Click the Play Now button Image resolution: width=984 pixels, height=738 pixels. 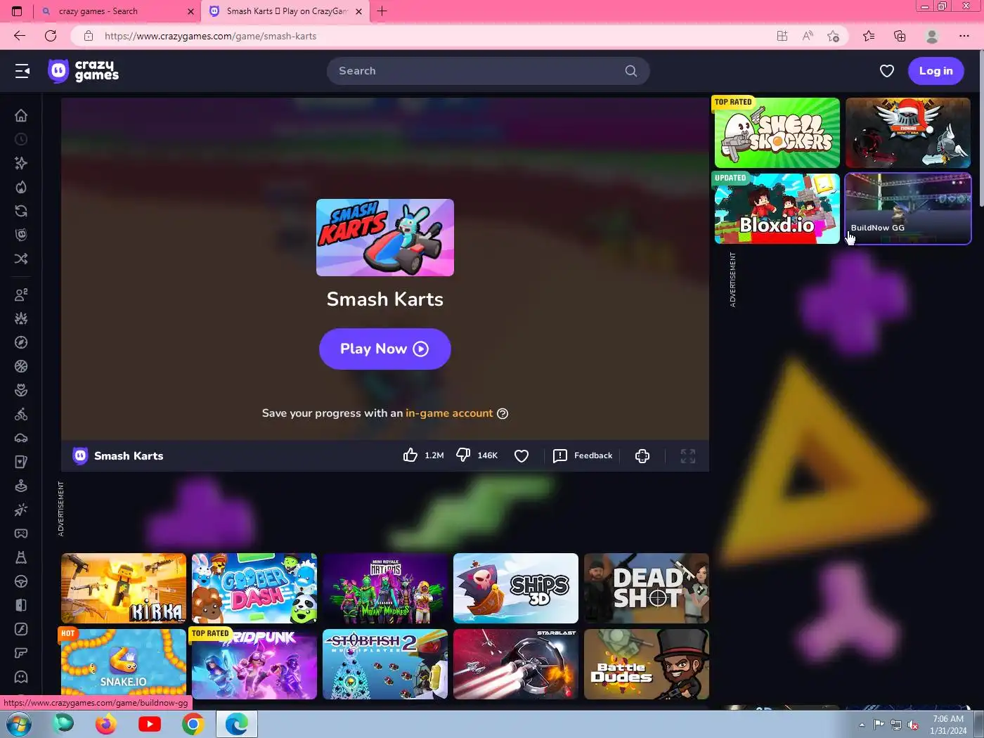[384, 349]
